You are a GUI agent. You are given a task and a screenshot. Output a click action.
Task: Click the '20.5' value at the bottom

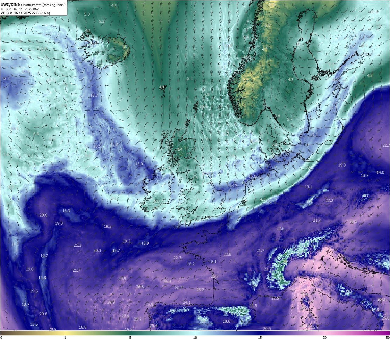(267, 328)
